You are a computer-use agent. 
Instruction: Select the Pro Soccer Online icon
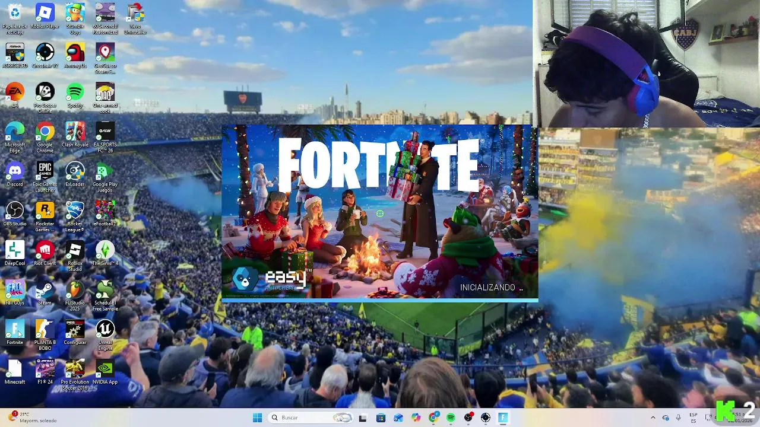click(45, 98)
